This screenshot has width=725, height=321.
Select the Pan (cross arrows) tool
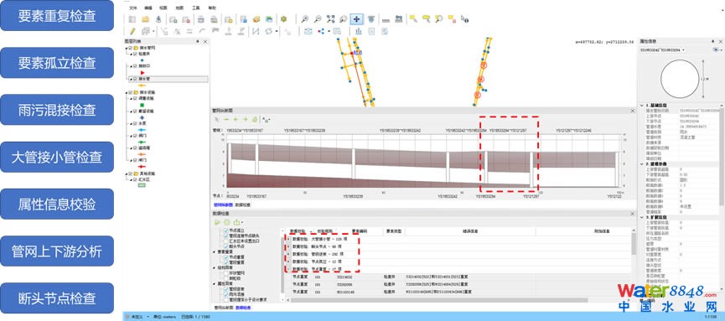point(356,19)
